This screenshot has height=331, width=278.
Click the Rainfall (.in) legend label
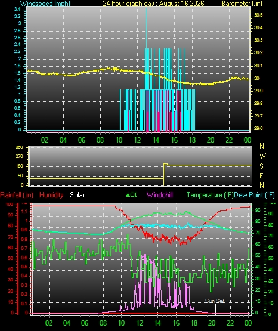(x=17, y=195)
